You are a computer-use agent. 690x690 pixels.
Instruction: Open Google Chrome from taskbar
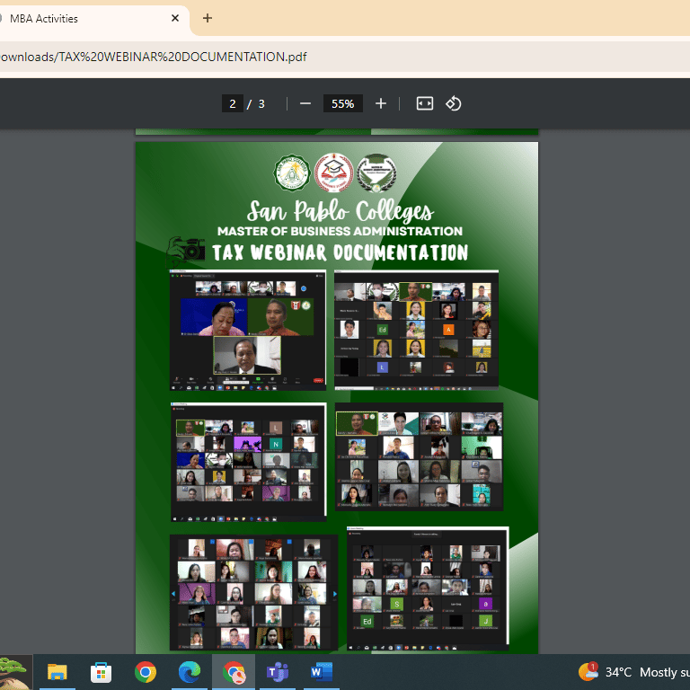tap(146, 672)
